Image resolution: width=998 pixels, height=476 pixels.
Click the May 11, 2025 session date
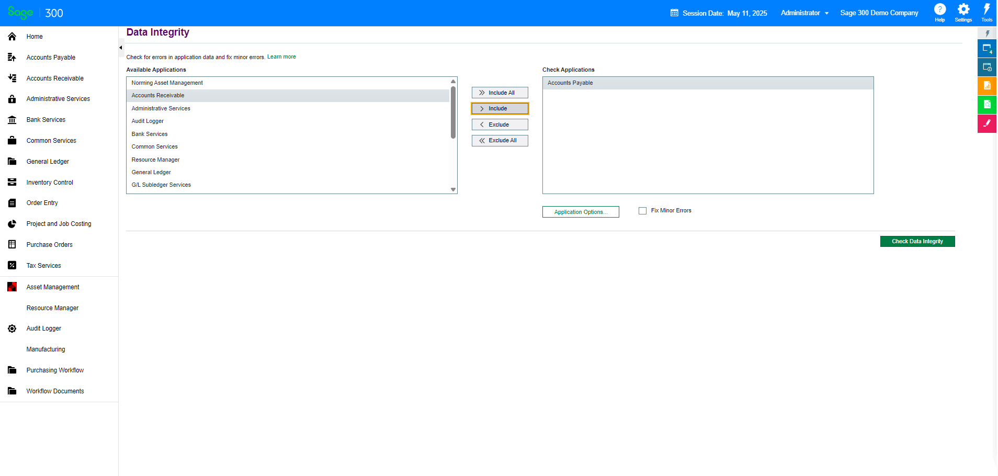click(x=748, y=14)
